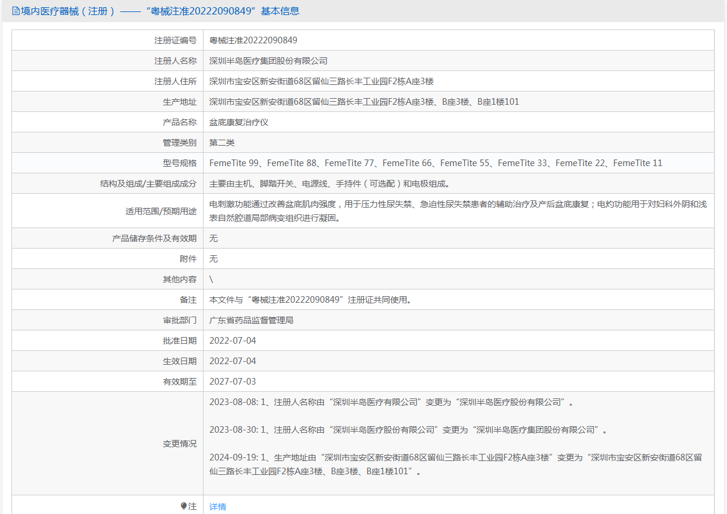Select the intended use paragraph 电刺激功能通过改善

(458, 211)
